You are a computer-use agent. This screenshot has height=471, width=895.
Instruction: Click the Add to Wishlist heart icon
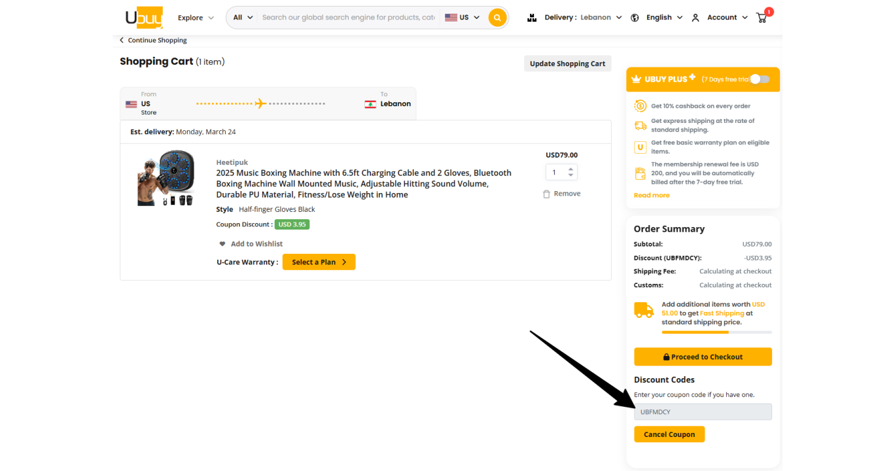222,244
